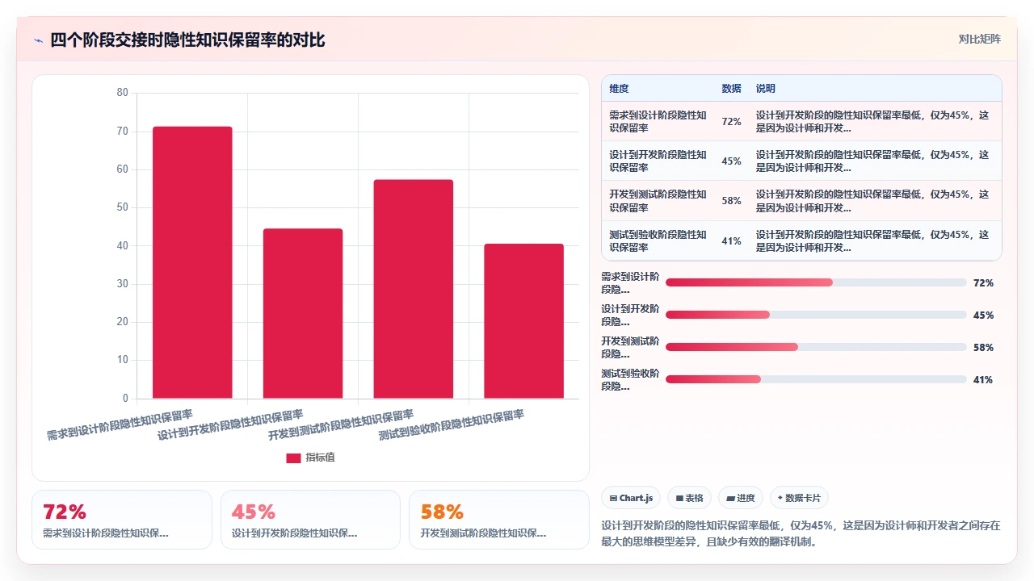Click the 数据卡片 tag
This screenshot has height=581, width=1034.
[x=799, y=498]
